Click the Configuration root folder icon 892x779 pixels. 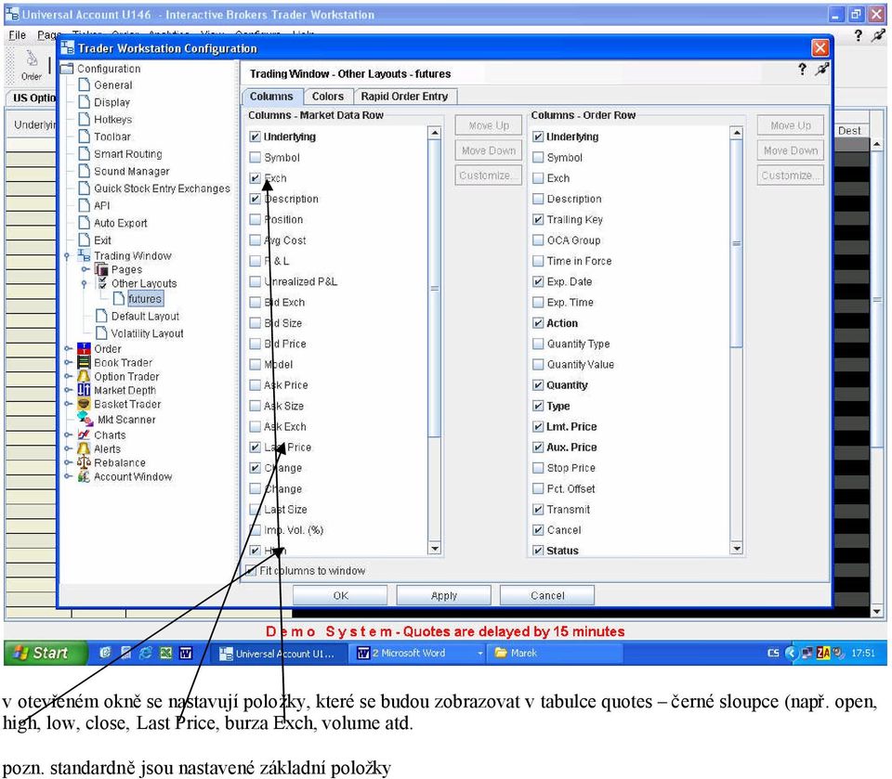pos(67,68)
